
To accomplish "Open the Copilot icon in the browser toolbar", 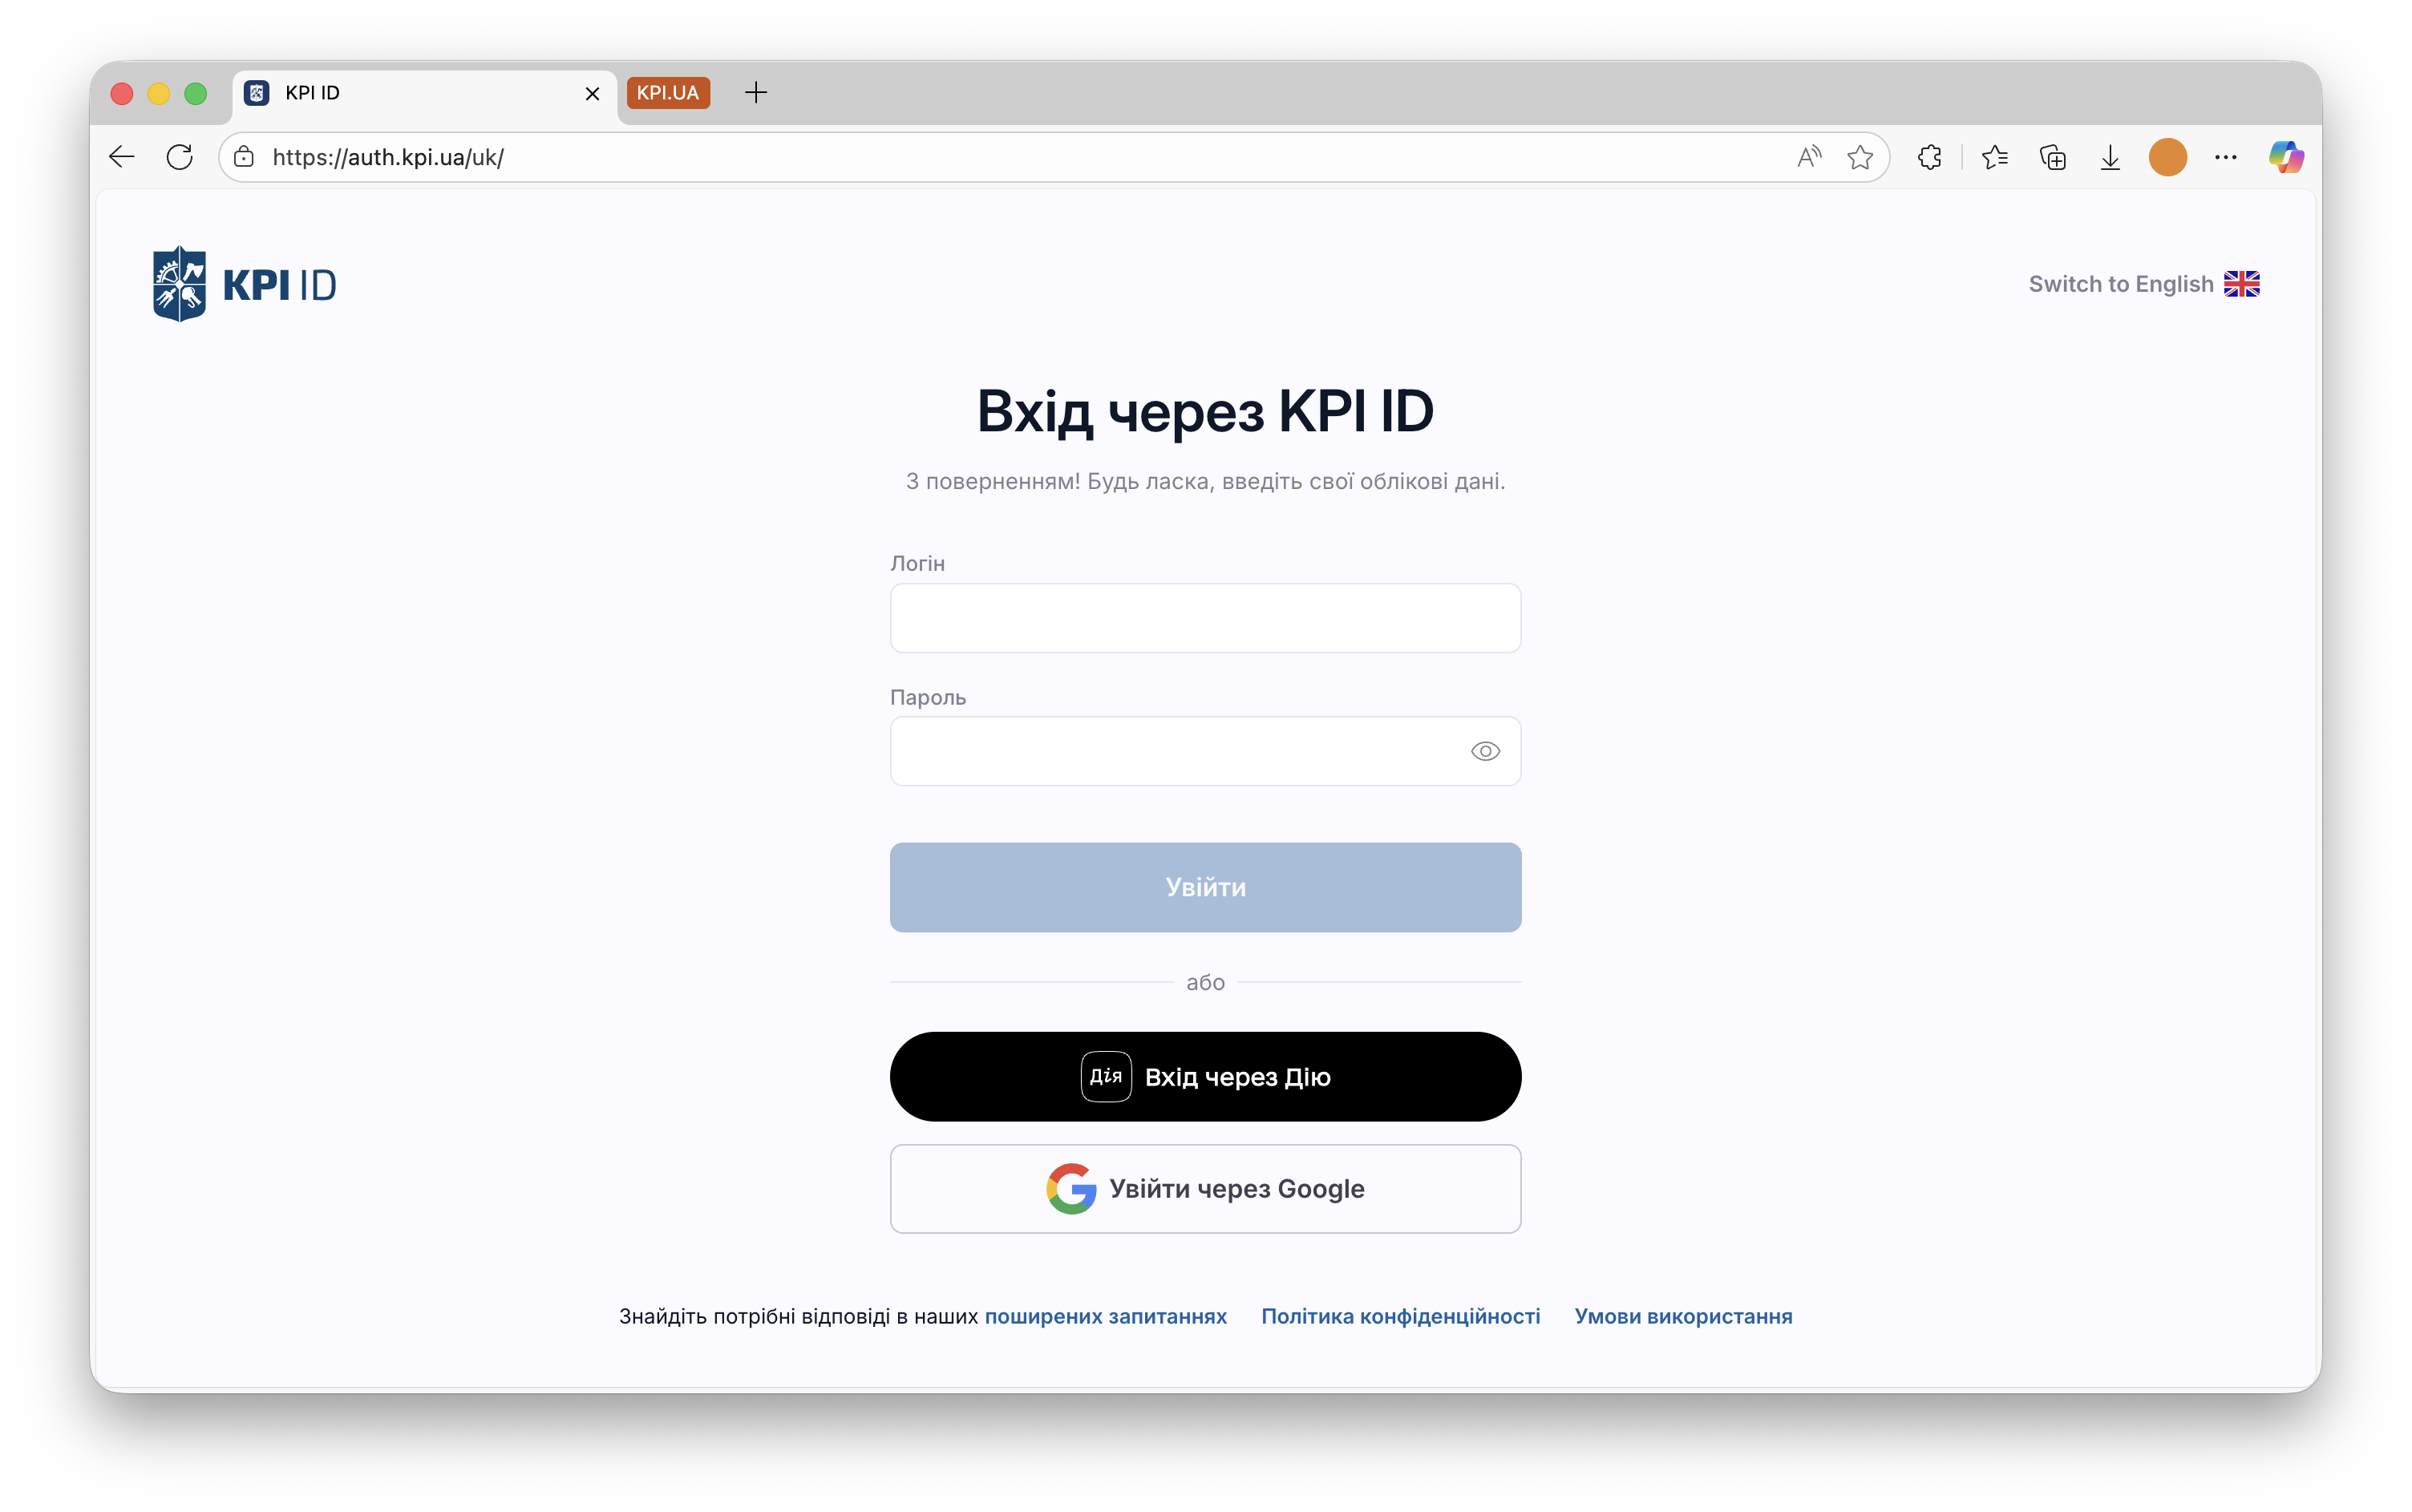I will click(x=2285, y=156).
